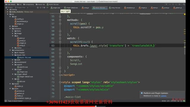
Task: Switch to the singer.vue editor tab
Action: pos(56,8)
